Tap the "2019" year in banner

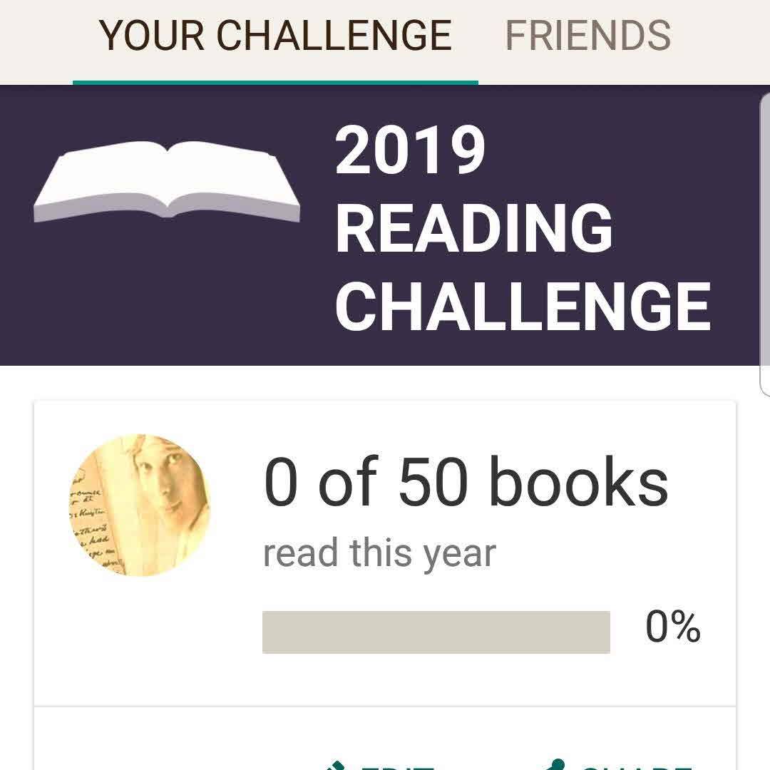[410, 150]
